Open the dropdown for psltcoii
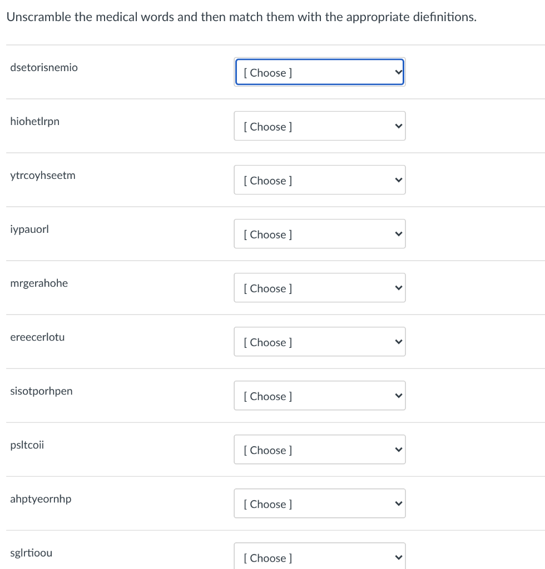 point(320,449)
